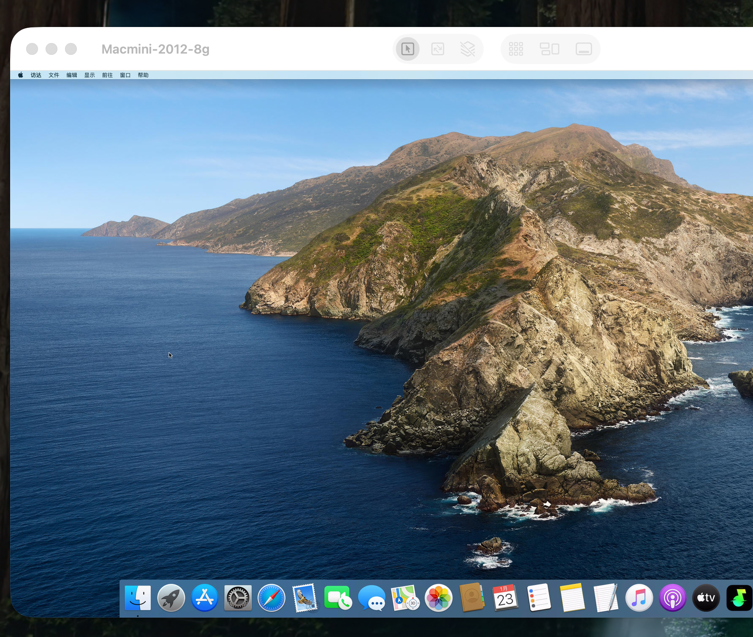
Task: Open the 窗口 menu in the menu bar
Action: tap(125, 75)
